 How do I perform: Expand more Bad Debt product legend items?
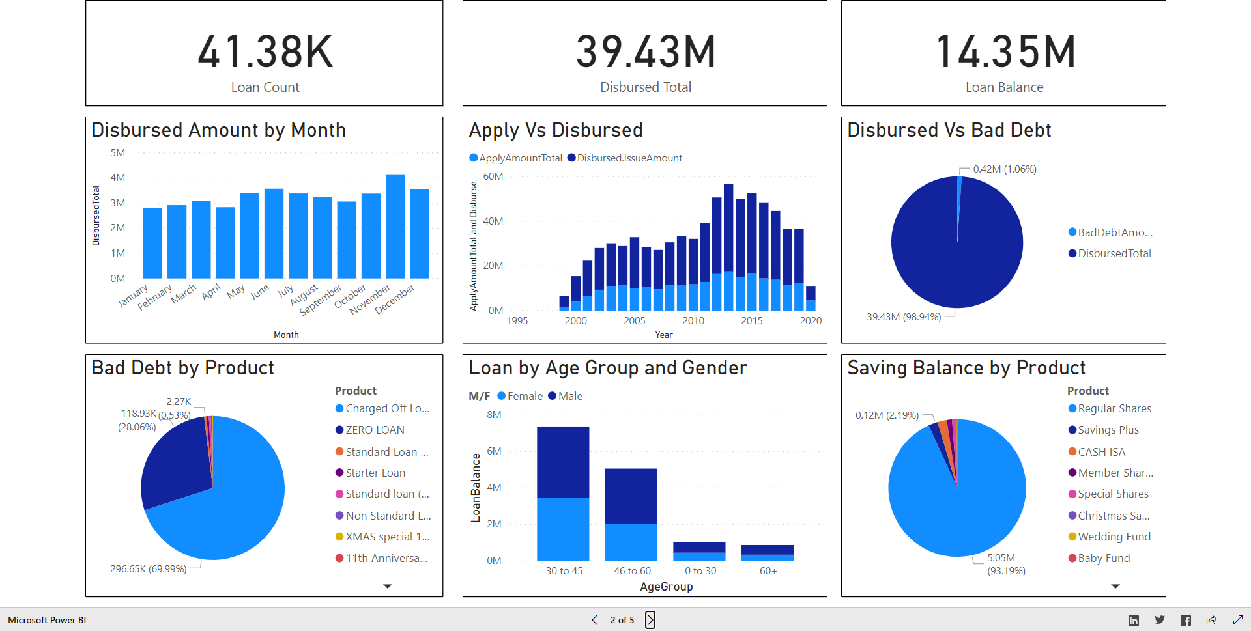click(x=388, y=586)
